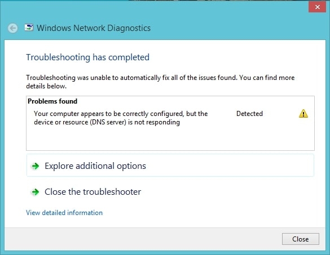This screenshot has width=330, height=255.
Task: Click empty space in Problems found list
Action: [170, 138]
